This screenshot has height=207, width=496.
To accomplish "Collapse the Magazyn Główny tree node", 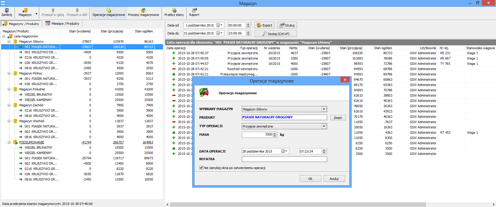I will tap(9, 42).
